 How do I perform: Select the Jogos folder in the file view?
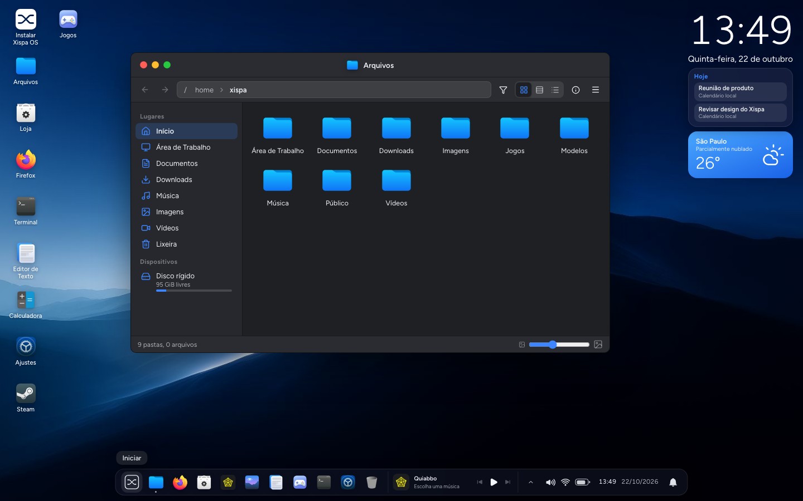point(515,128)
